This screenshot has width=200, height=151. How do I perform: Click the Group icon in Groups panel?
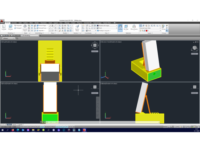163,27
